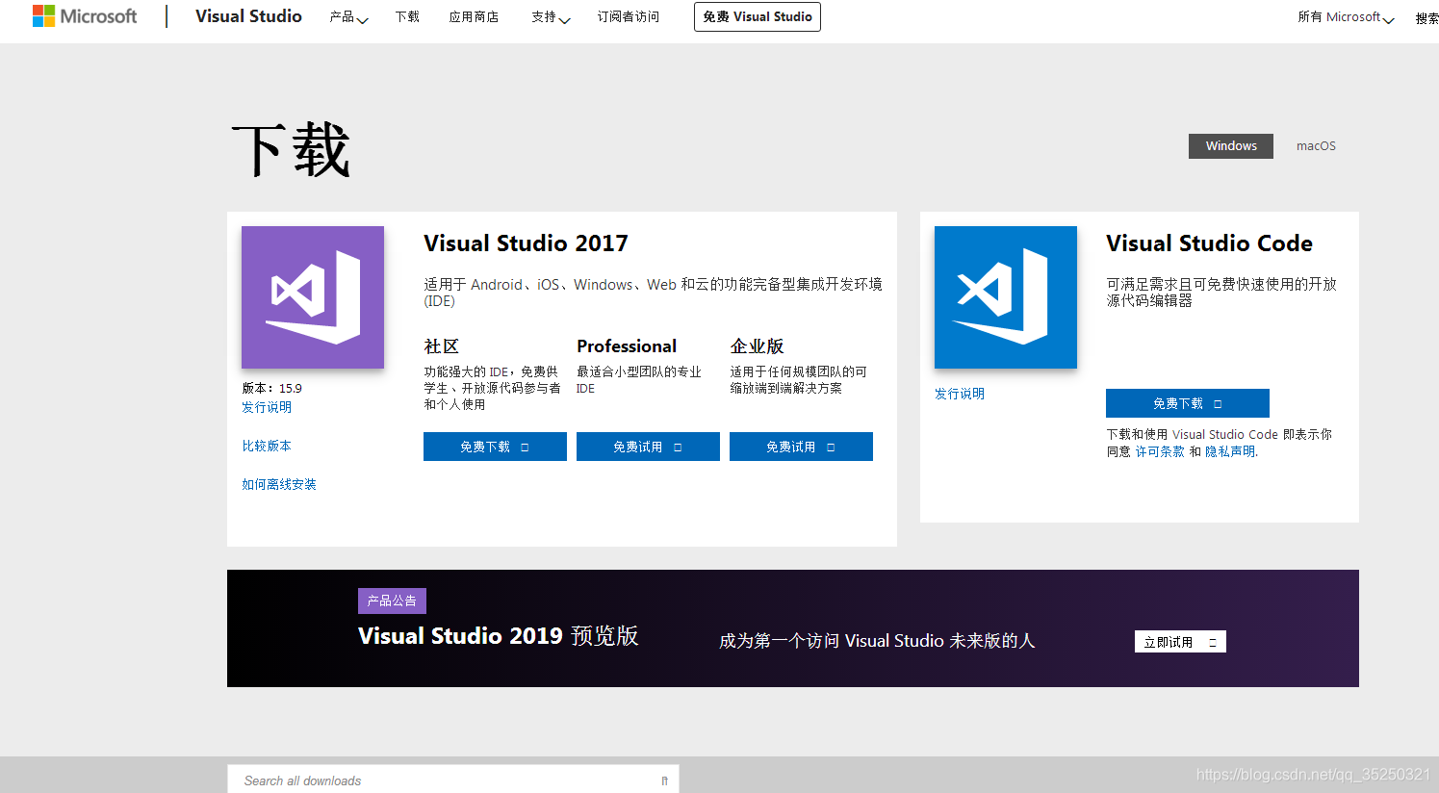1439x793 pixels.
Task: Open the 下载 navigation item
Action: click(407, 17)
